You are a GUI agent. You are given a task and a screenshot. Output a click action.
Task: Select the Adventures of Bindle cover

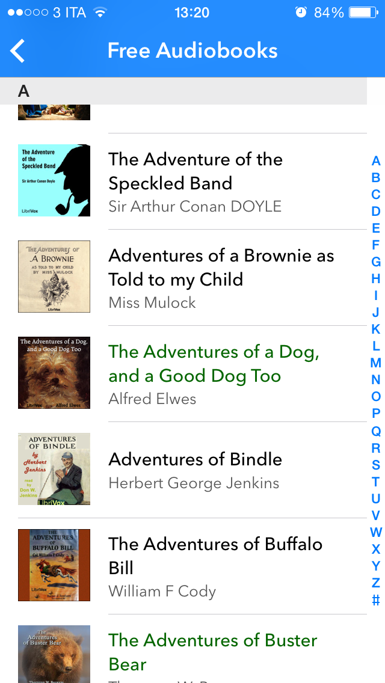tap(54, 469)
